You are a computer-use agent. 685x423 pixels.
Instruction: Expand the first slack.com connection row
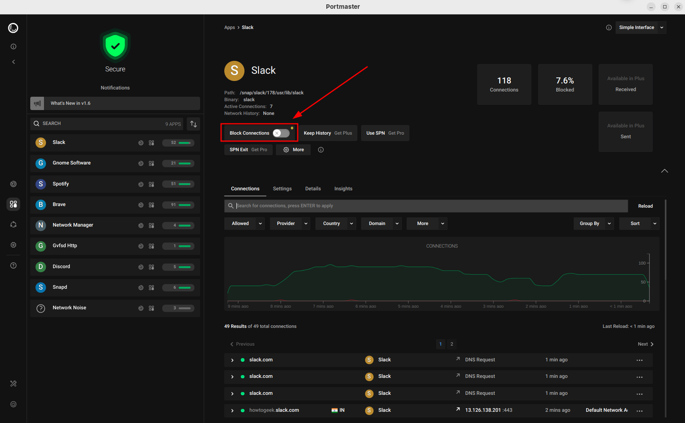click(x=232, y=360)
